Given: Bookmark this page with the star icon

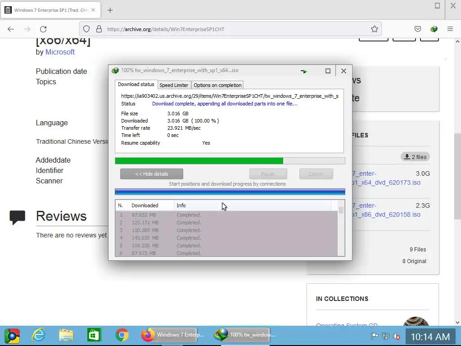Looking at the screenshot, I should pyautogui.click(x=374, y=29).
